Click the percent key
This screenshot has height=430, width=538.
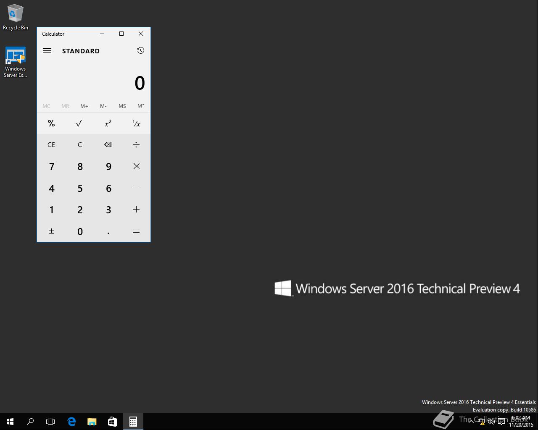pyautogui.click(x=51, y=123)
